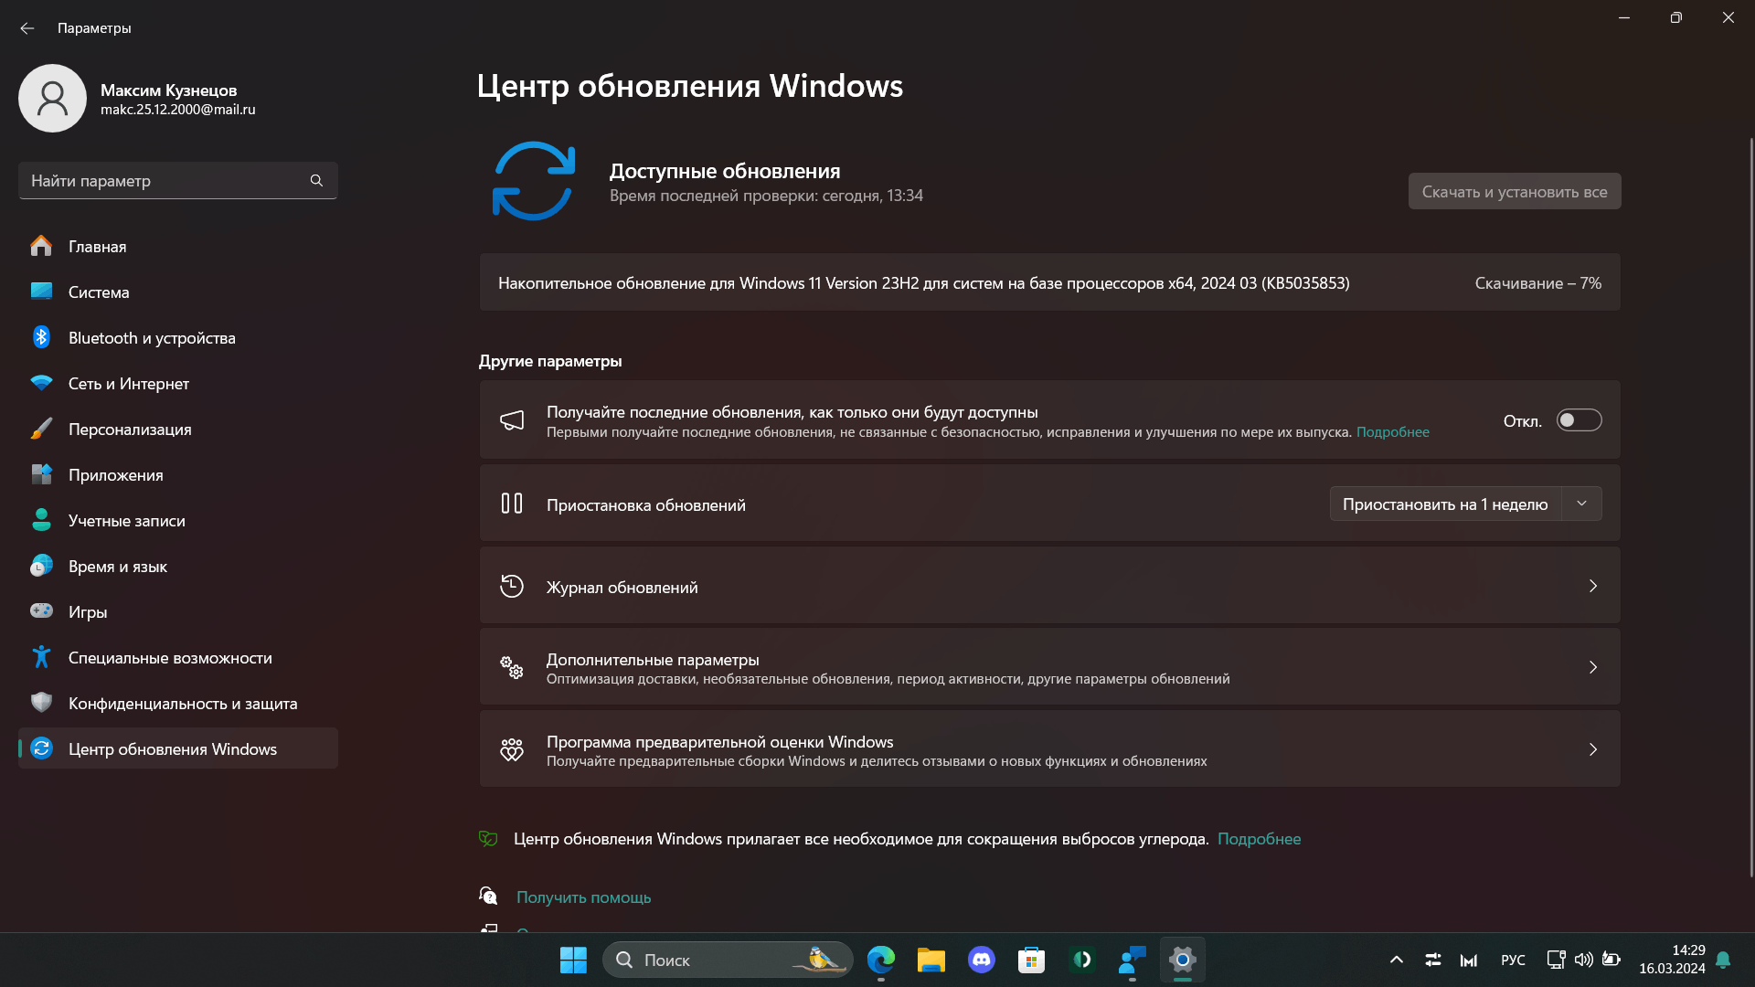Show hidden tray icons chevron
Screen dimensions: 1755x987
[x=1397, y=960]
